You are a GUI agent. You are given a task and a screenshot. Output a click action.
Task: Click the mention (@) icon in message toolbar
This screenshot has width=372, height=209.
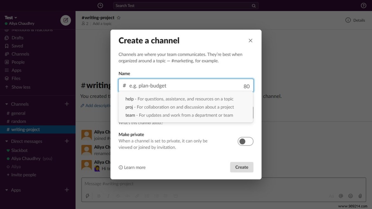click(x=341, y=196)
